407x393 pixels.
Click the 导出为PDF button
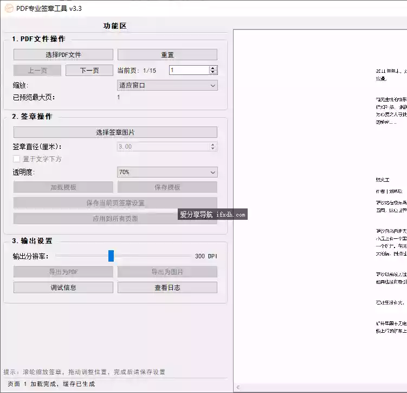63,272
